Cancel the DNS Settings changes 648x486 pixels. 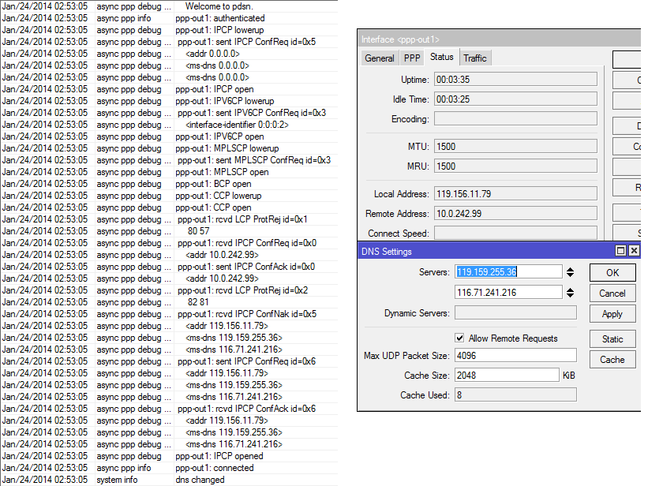(x=612, y=293)
